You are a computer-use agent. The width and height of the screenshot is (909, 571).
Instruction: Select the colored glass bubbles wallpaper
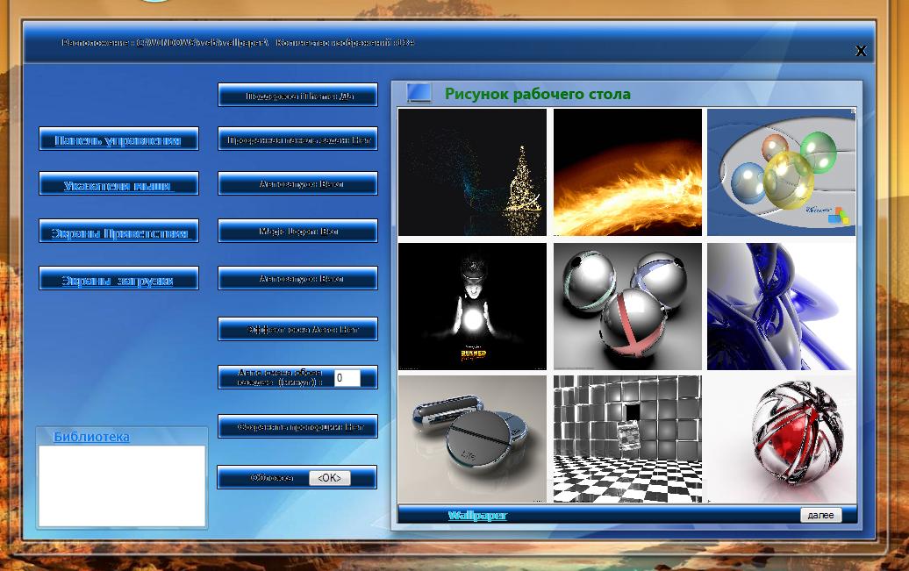point(782,172)
